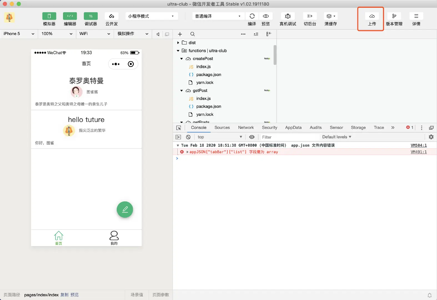437x300 pixels.
Task: Switch to the Sensor tab
Action: (x=336, y=127)
